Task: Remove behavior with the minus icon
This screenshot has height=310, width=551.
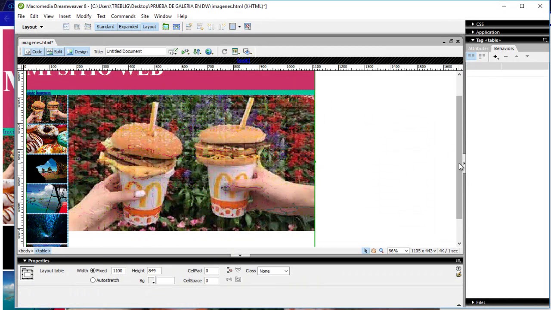Action: click(x=506, y=56)
